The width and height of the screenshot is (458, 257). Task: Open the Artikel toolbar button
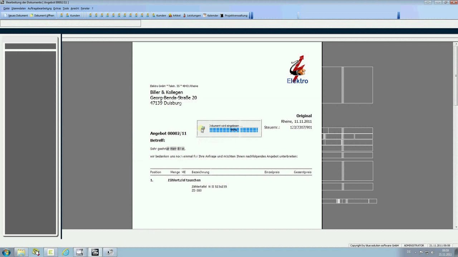click(x=174, y=16)
